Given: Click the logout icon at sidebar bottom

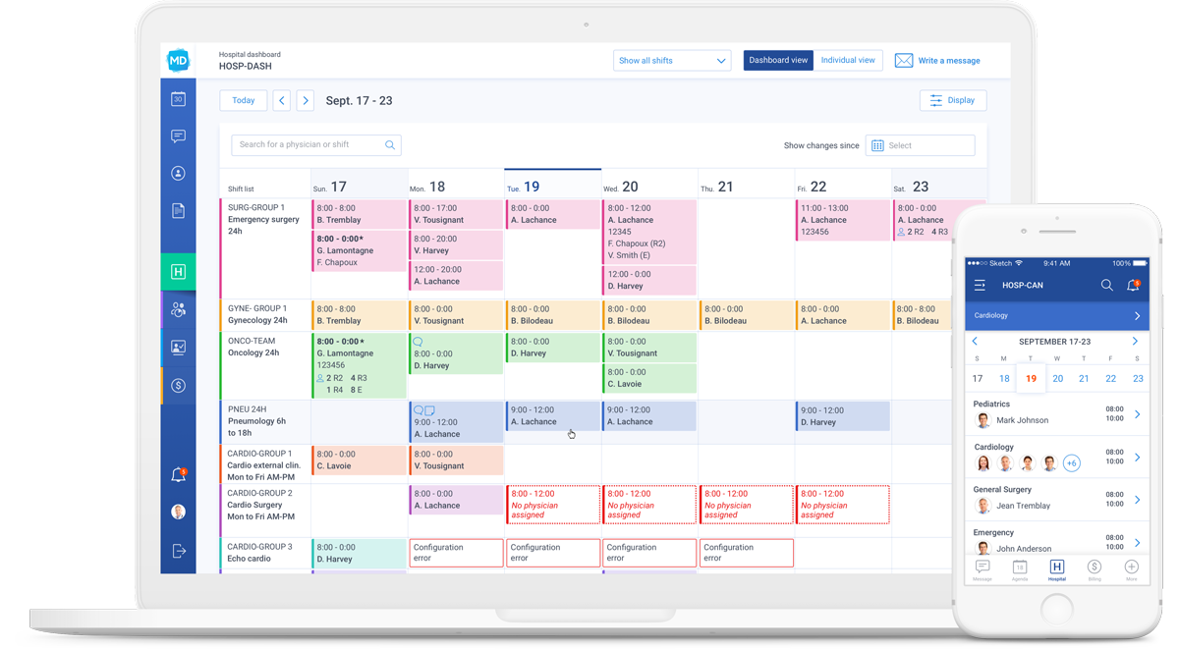Looking at the screenshot, I should pos(179,551).
